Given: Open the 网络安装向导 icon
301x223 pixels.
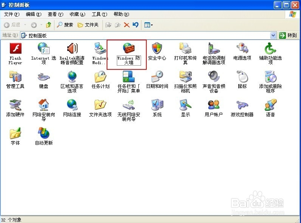Looking at the screenshot, I should coord(43,105).
